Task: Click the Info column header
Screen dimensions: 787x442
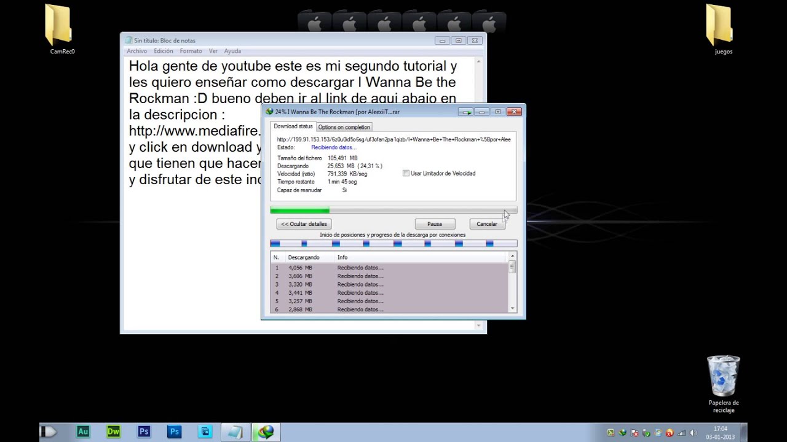Action: point(421,257)
